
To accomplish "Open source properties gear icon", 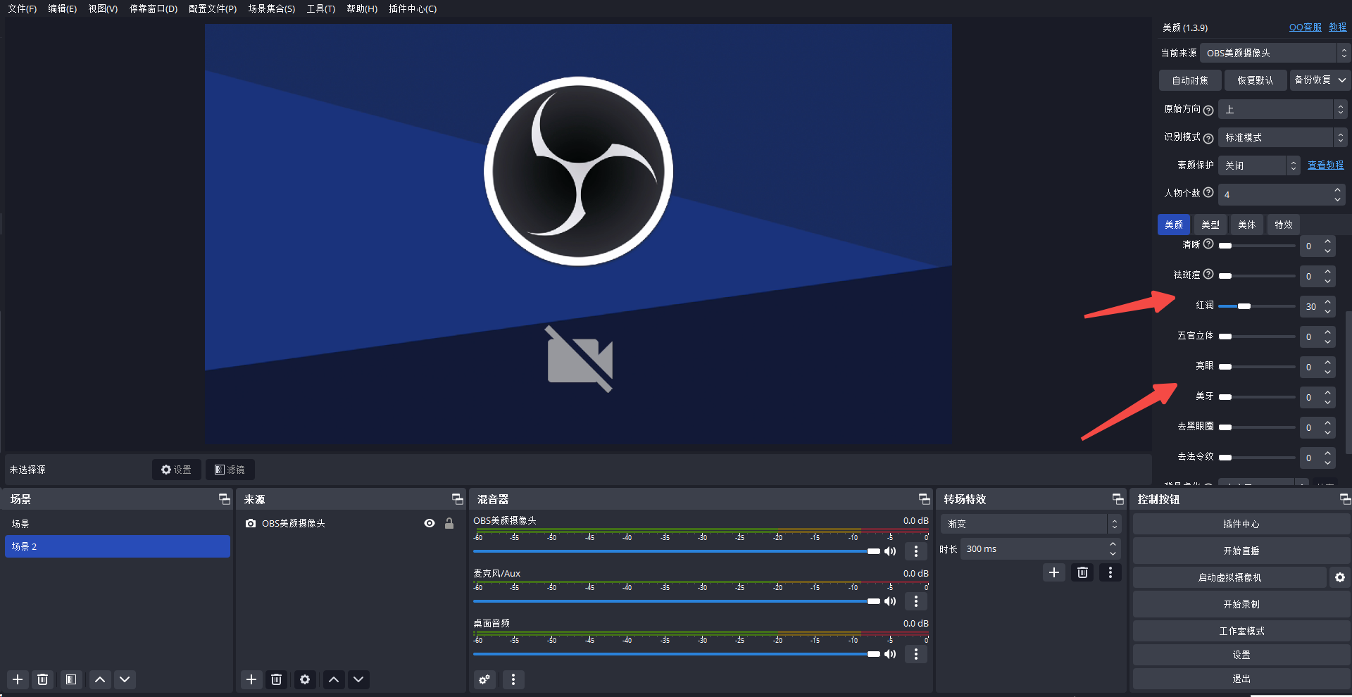I will coord(305,679).
